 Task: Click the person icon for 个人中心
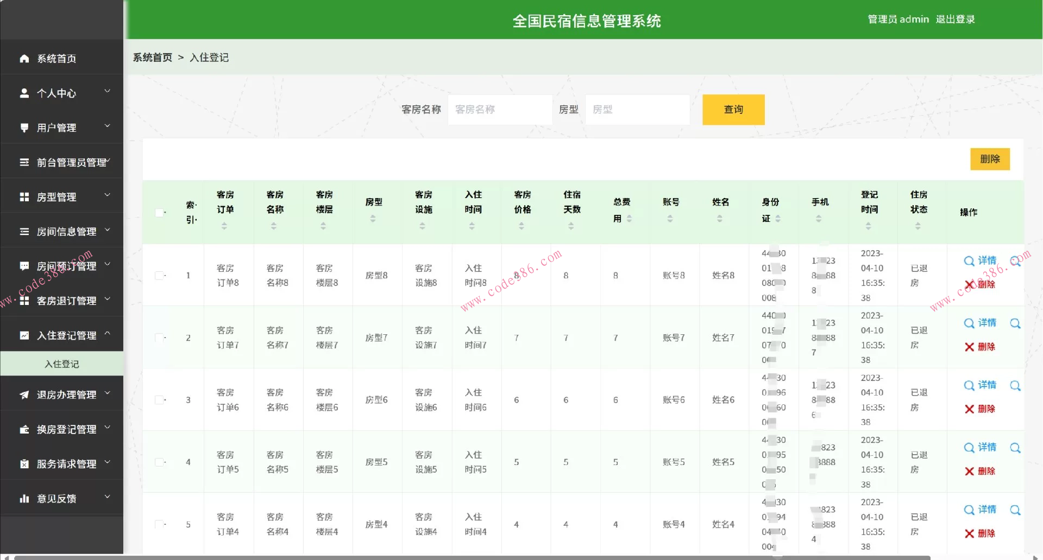click(x=24, y=93)
